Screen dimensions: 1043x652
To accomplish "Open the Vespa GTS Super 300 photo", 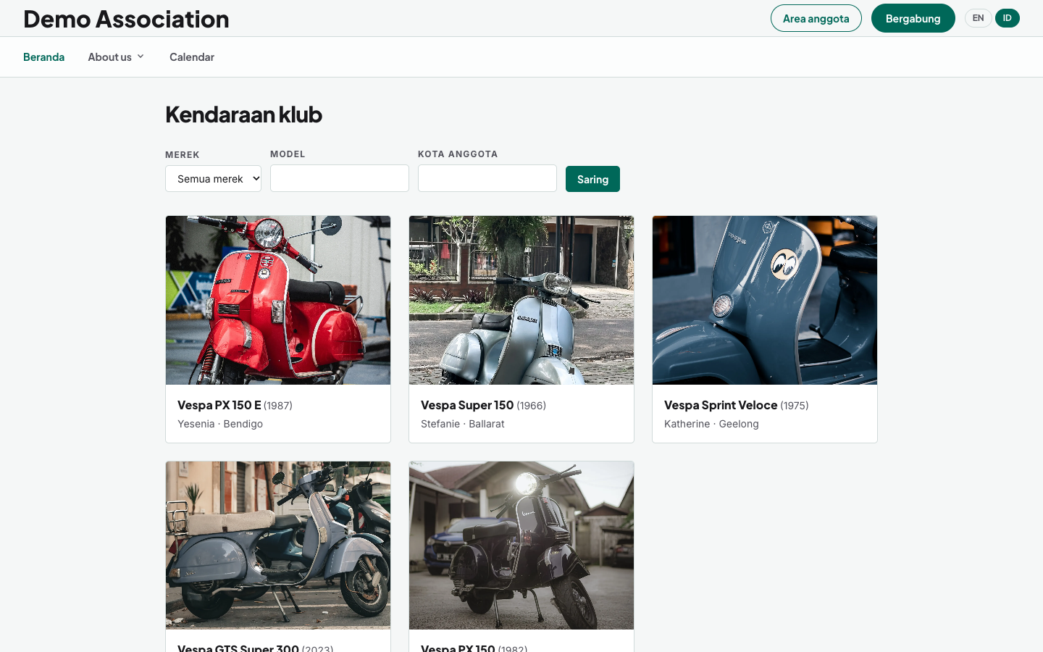I will coord(278,546).
